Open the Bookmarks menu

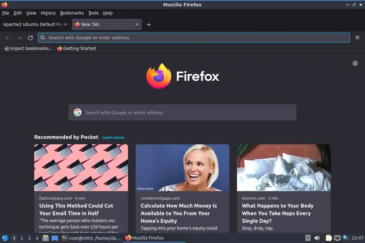pos(72,13)
